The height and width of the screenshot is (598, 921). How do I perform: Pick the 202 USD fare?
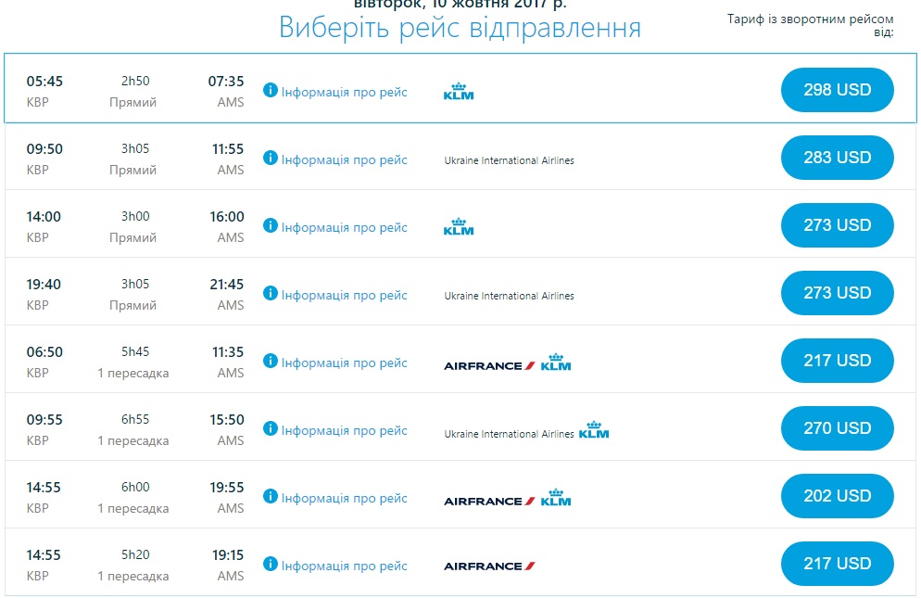click(838, 496)
